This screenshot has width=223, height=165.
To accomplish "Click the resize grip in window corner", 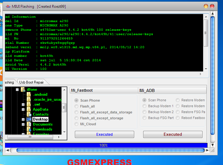I will pyautogui.click(x=213, y=150).
